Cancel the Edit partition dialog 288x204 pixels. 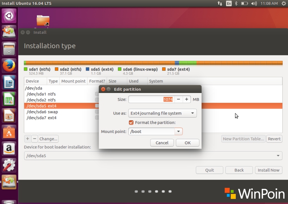coord(162,143)
